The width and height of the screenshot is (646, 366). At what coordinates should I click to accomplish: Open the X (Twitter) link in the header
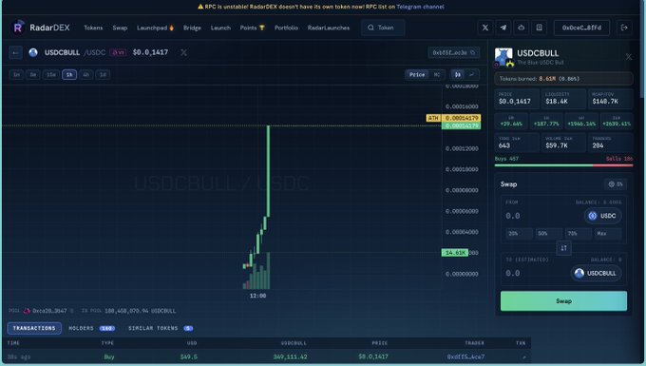485,28
